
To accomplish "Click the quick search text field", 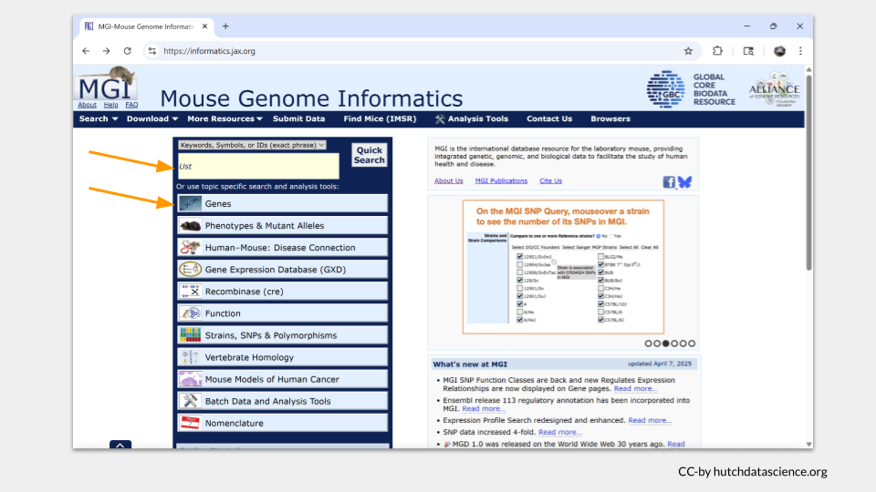I will [x=258, y=166].
